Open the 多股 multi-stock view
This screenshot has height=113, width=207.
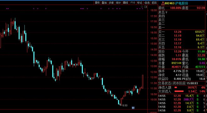tap(111, 3)
